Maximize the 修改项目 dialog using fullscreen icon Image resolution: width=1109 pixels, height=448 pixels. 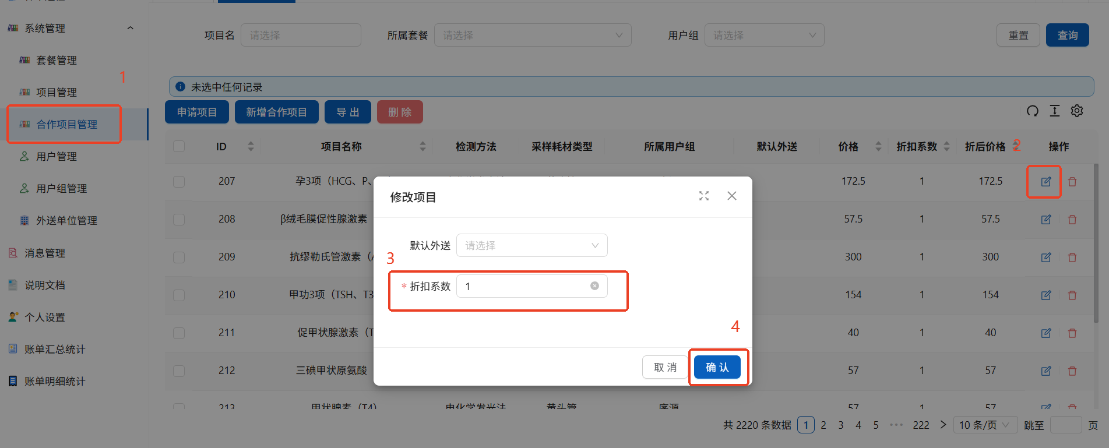coord(704,196)
